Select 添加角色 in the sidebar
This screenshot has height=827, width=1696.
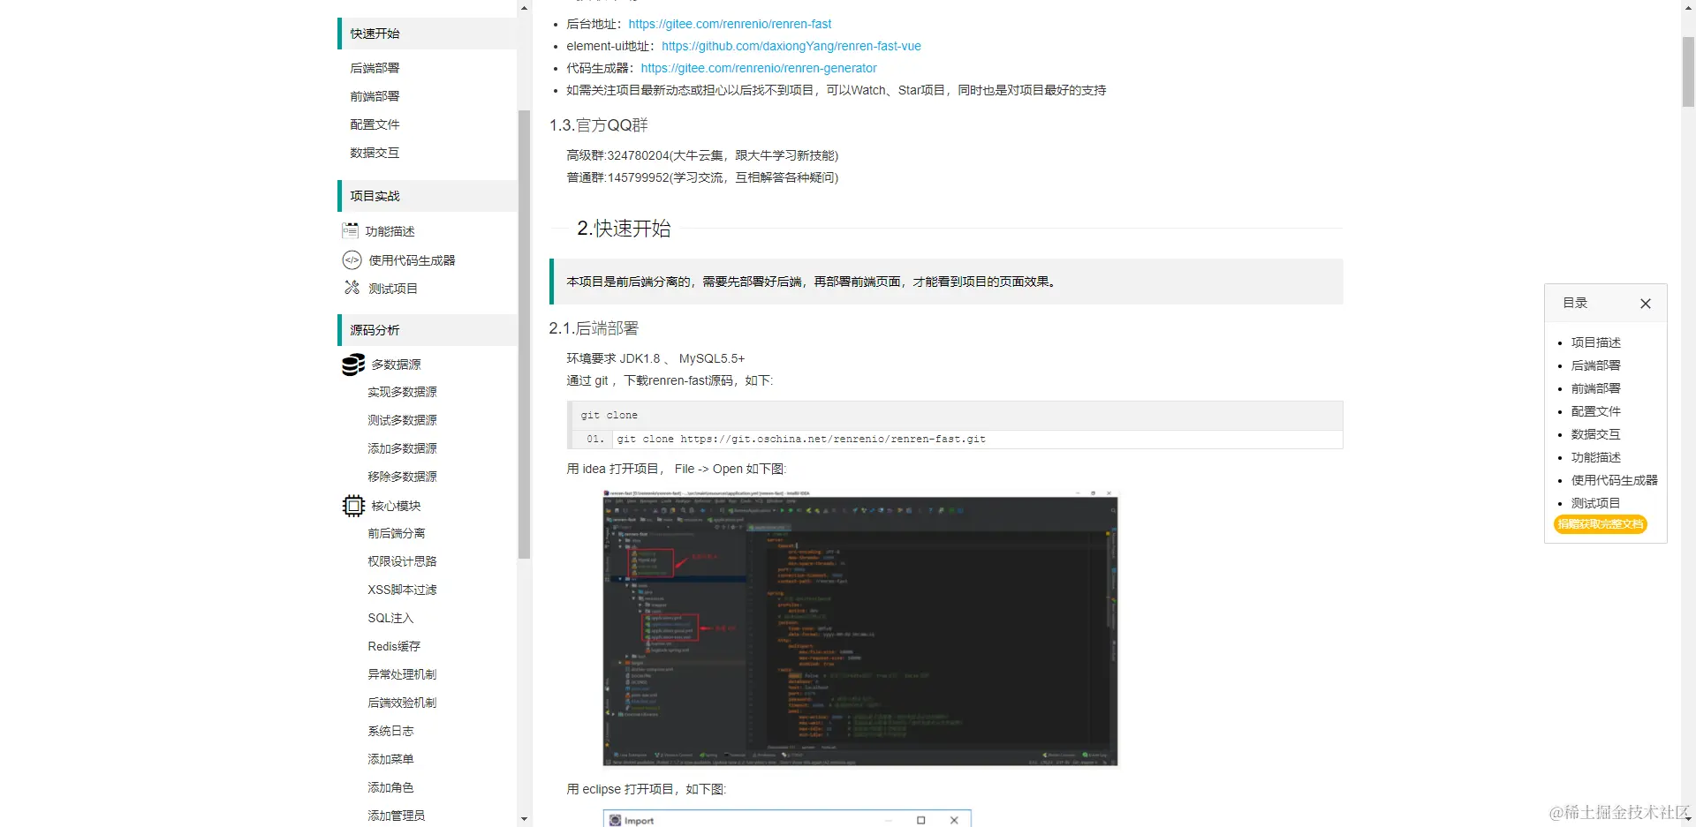(390, 787)
